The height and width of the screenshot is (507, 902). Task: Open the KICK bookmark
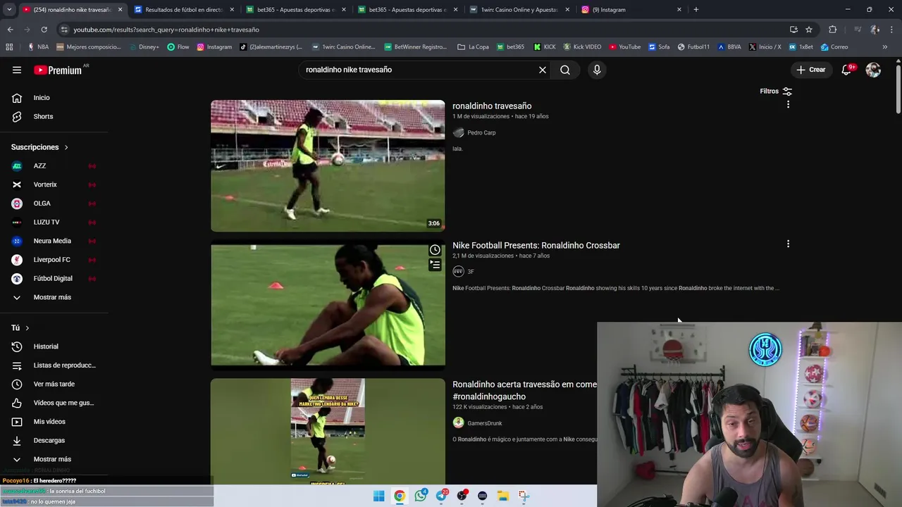coord(545,47)
